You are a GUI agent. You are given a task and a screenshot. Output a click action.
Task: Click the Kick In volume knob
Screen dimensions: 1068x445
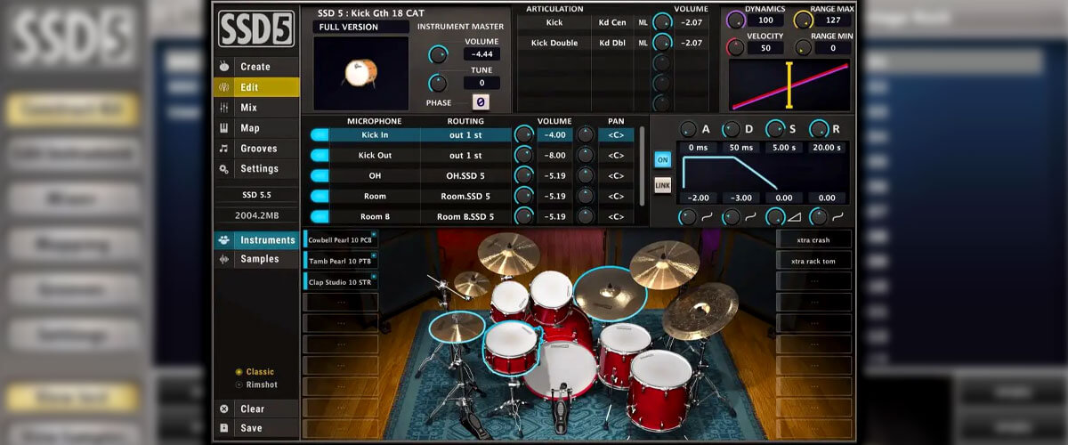[x=524, y=135]
